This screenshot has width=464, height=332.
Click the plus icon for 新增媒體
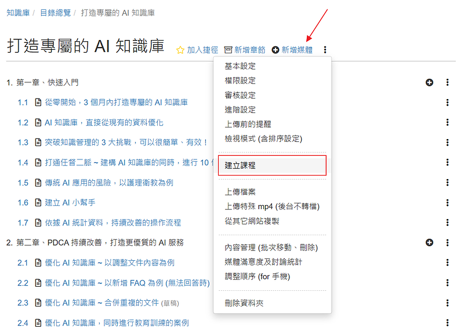[x=275, y=50]
